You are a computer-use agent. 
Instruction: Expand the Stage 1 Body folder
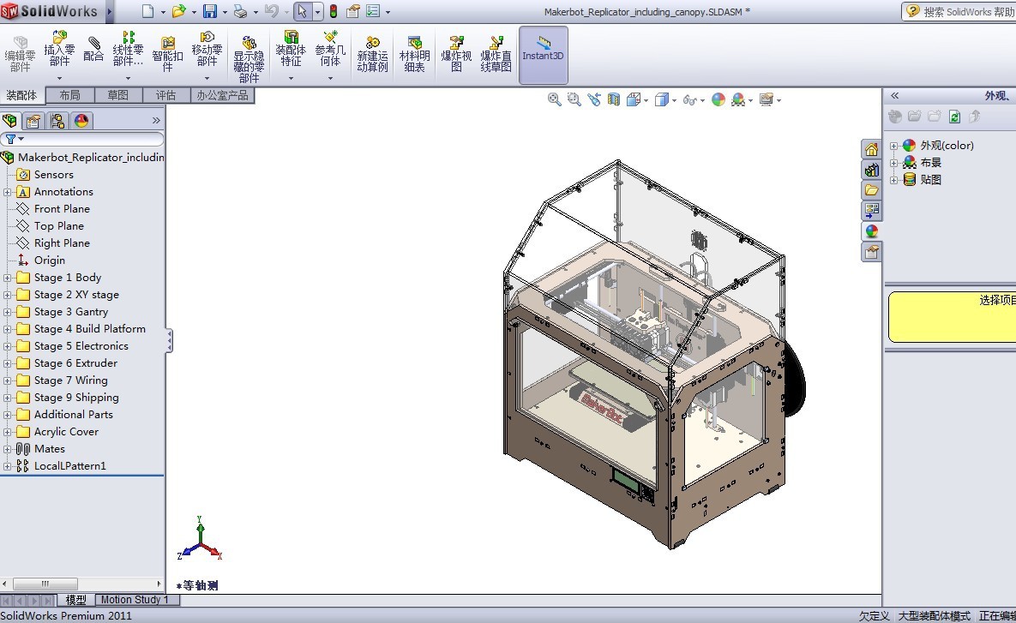click(x=7, y=278)
